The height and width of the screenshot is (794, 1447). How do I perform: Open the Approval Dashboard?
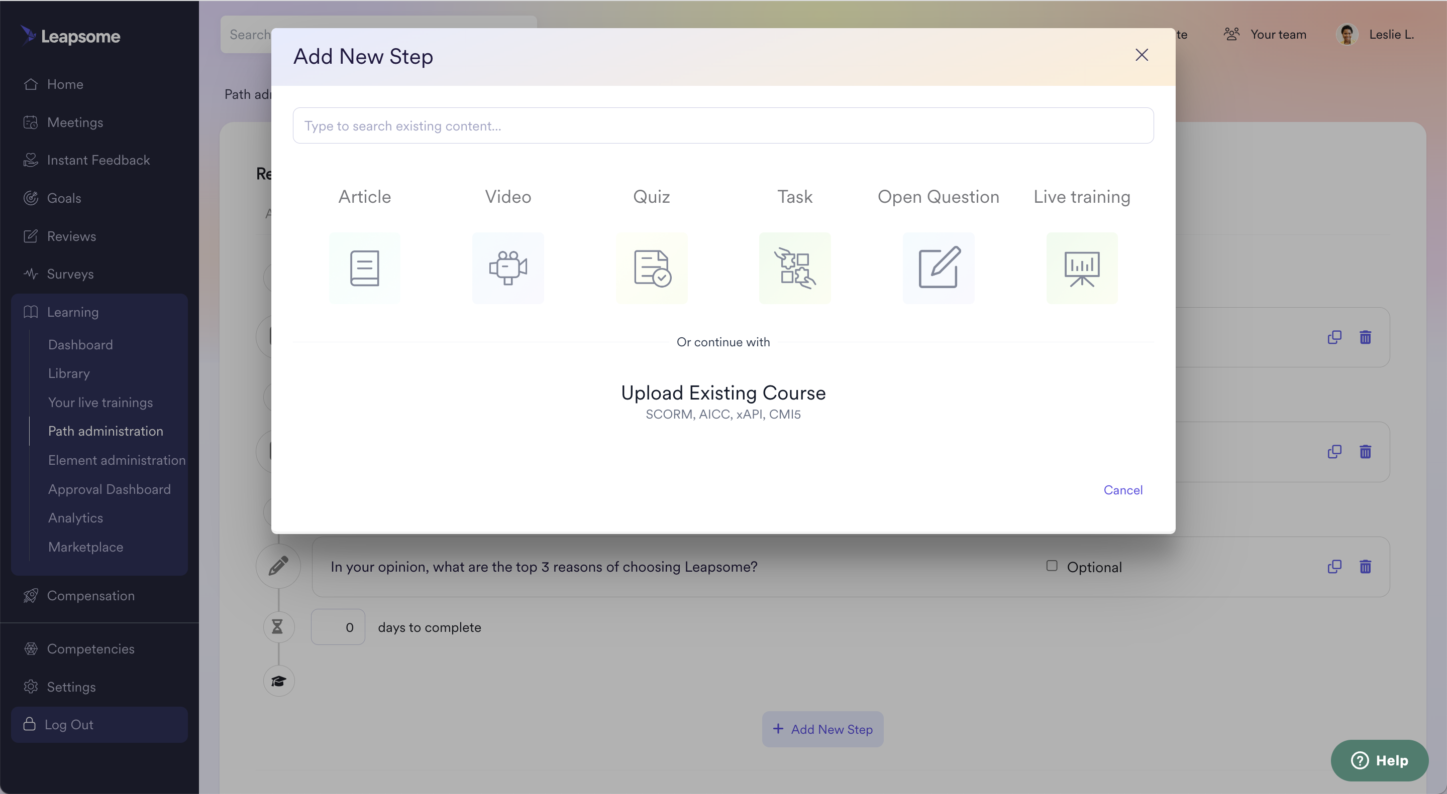coord(109,489)
